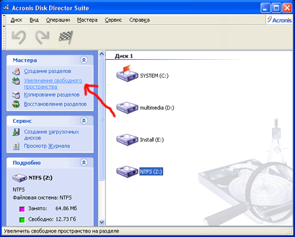Open the Создание разделов wizard link
The image size is (295, 237).
point(47,71)
